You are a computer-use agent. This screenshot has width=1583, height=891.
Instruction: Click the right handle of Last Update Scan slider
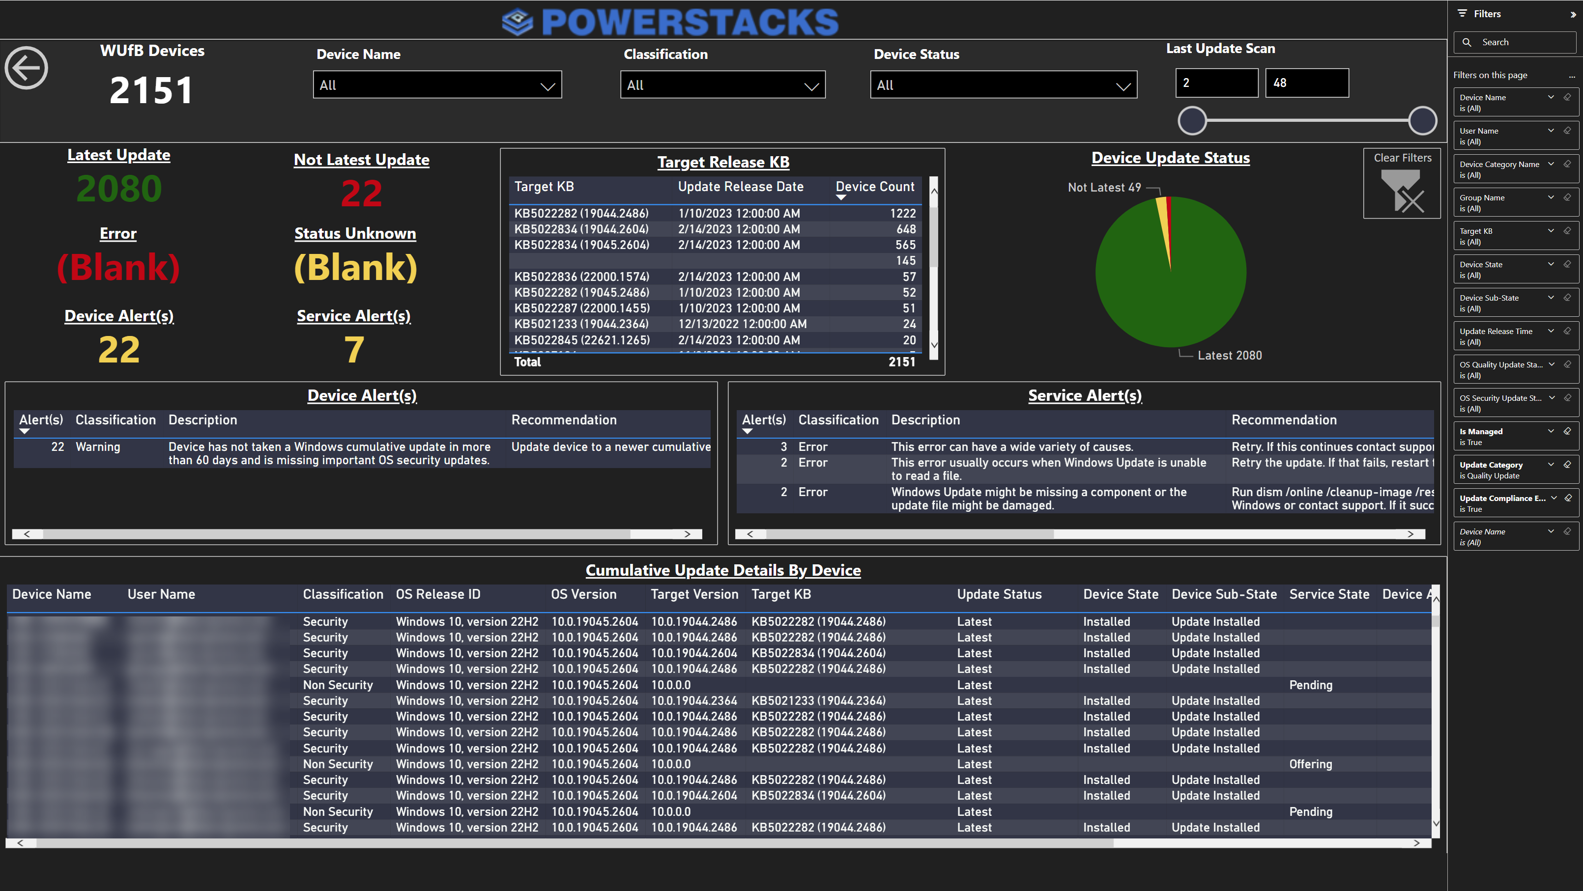coord(1422,120)
